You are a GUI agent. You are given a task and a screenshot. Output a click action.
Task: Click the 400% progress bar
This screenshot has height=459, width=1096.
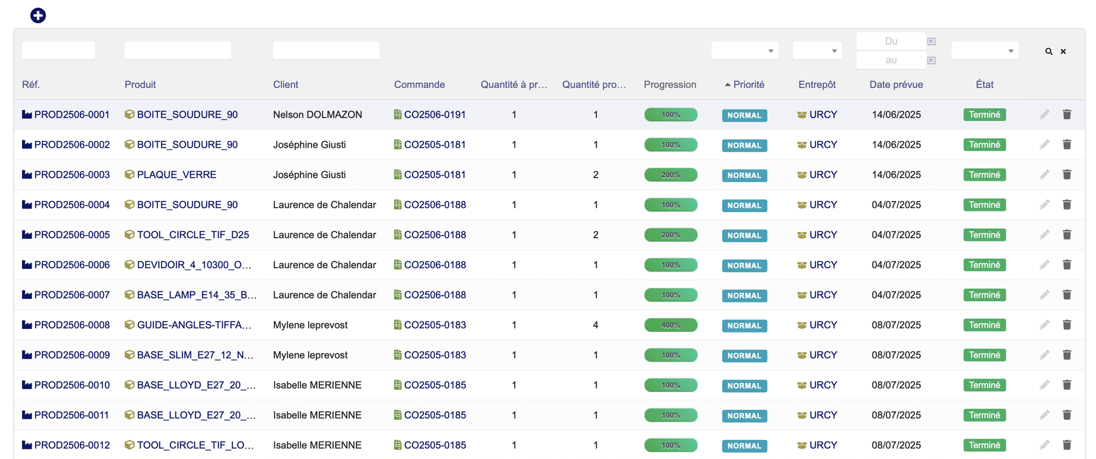671,325
